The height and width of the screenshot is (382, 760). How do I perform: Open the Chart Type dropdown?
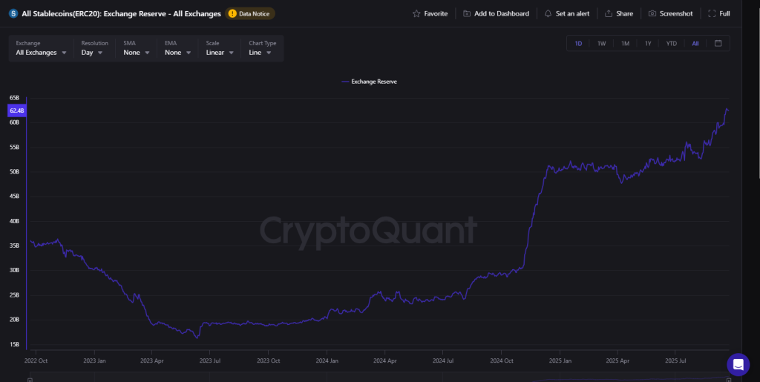pyautogui.click(x=261, y=53)
